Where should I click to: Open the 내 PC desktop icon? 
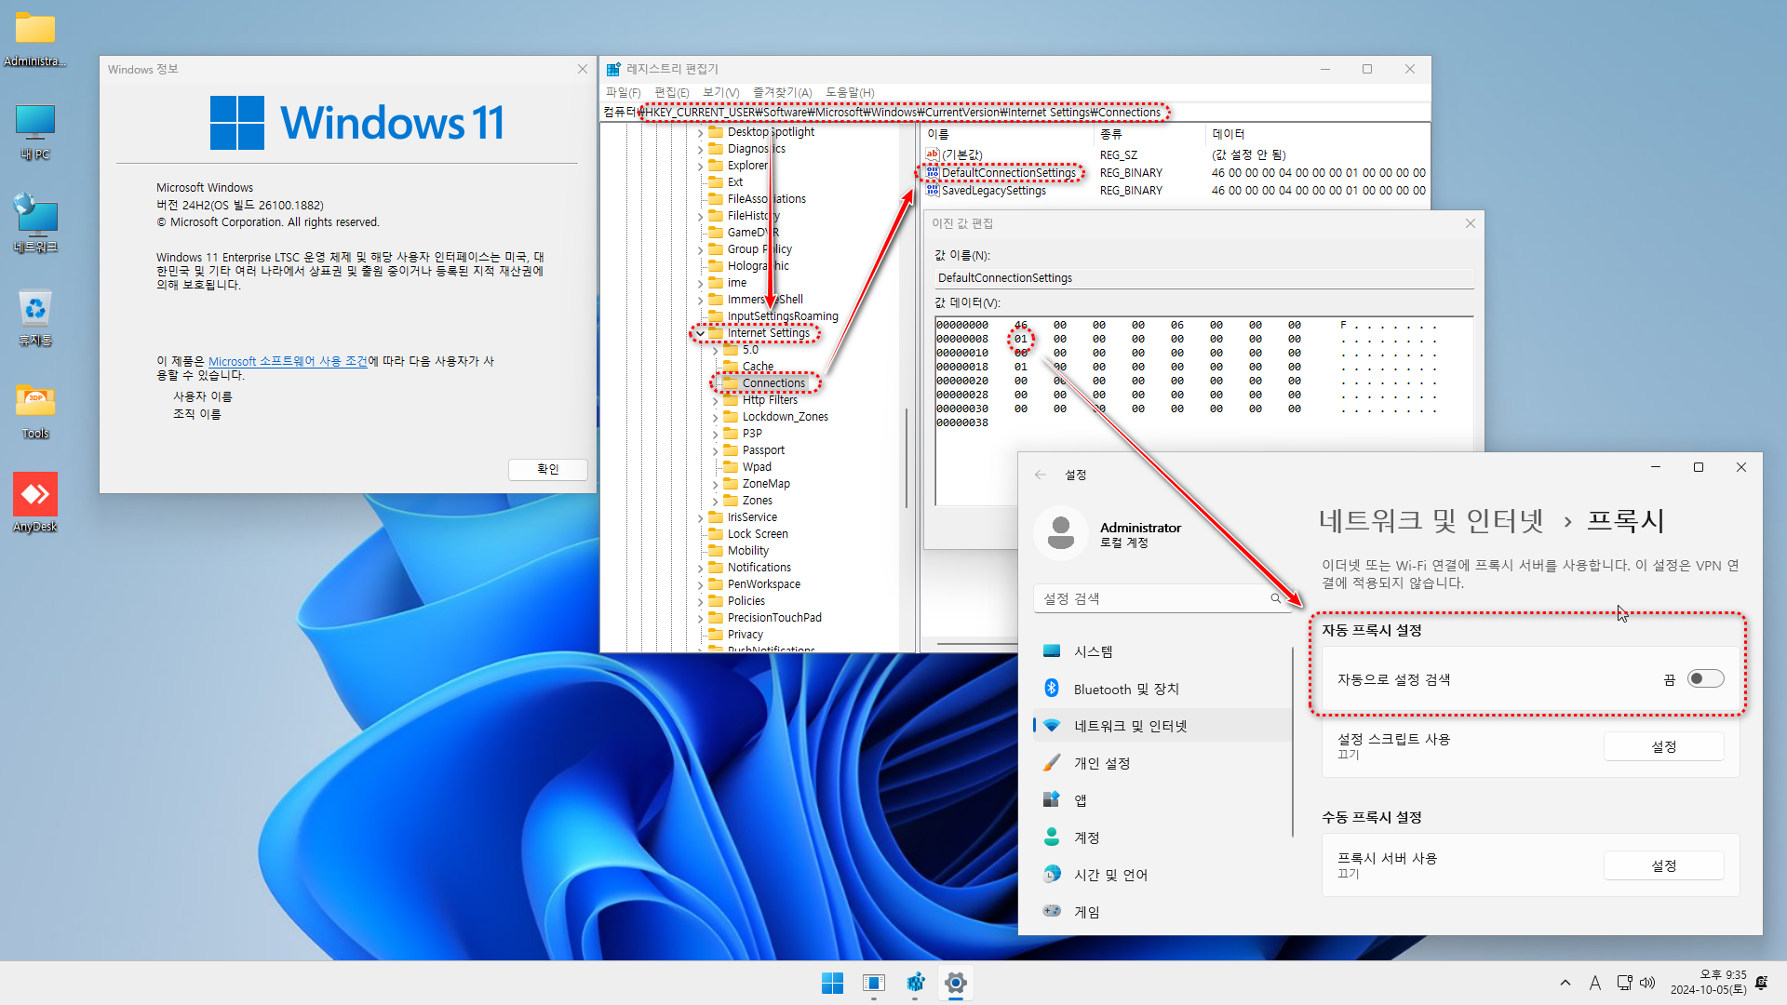click(x=35, y=132)
